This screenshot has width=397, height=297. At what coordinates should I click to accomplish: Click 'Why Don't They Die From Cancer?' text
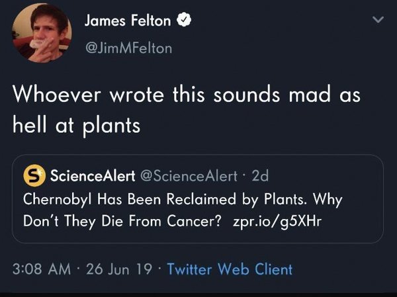point(183,210)
